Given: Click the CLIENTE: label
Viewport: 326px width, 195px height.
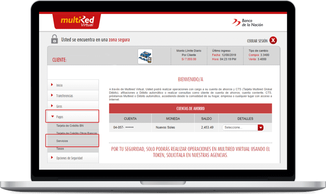Looking at the screenshot, I should point(59,60).
